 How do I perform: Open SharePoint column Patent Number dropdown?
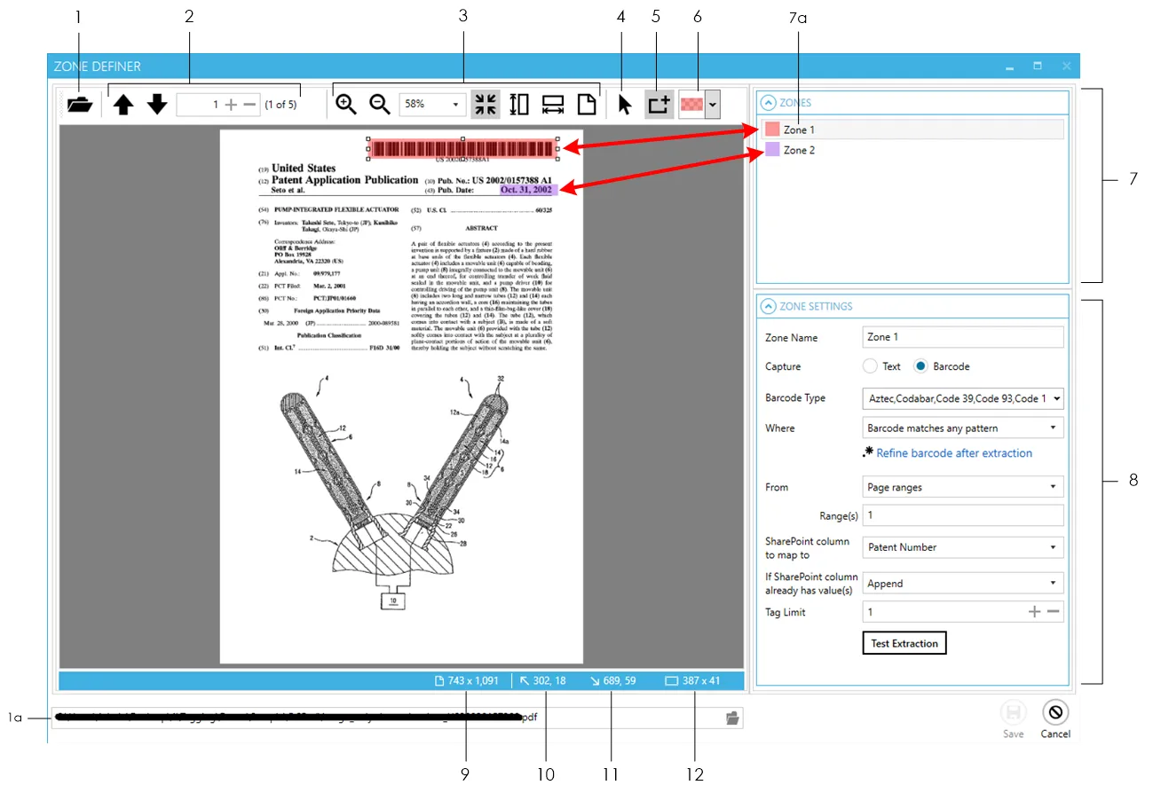coord(962,547)
